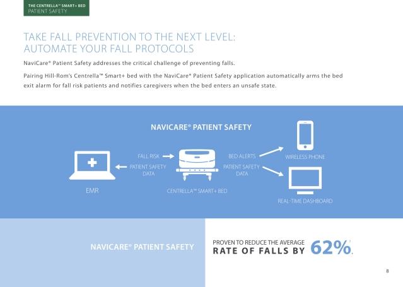Click the Patient Safety Data label left of the bed
This screenshot has width=403, height=287.
pyautogui.click(x=148, y=170)
